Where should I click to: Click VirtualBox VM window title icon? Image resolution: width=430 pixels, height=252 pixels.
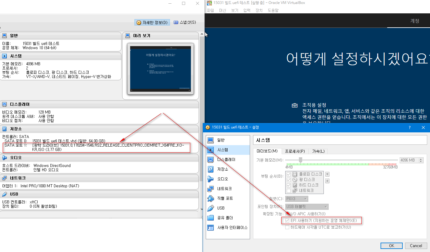click(209, 3)
